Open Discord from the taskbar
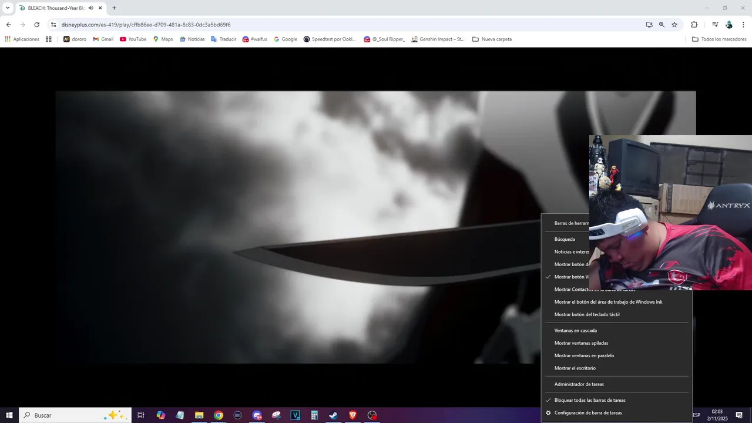Image resolution: width=752 pixels, height=423 pixels. [x=257, y=415]
